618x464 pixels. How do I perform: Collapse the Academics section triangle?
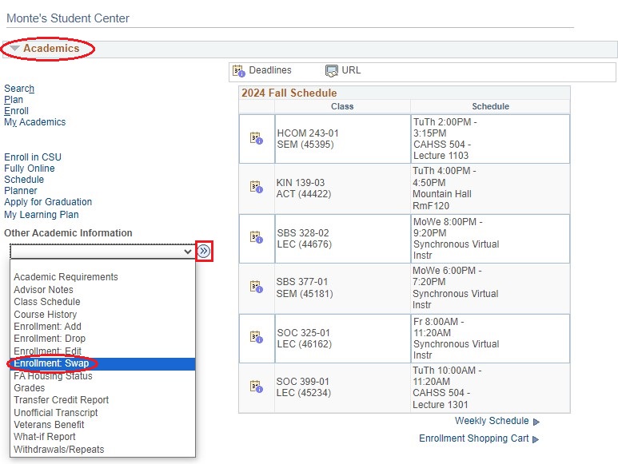click(x=14, y=49)
